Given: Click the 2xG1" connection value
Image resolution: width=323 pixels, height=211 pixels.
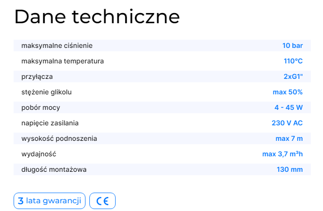Looking at the screenshot, I should click(293, 76).
